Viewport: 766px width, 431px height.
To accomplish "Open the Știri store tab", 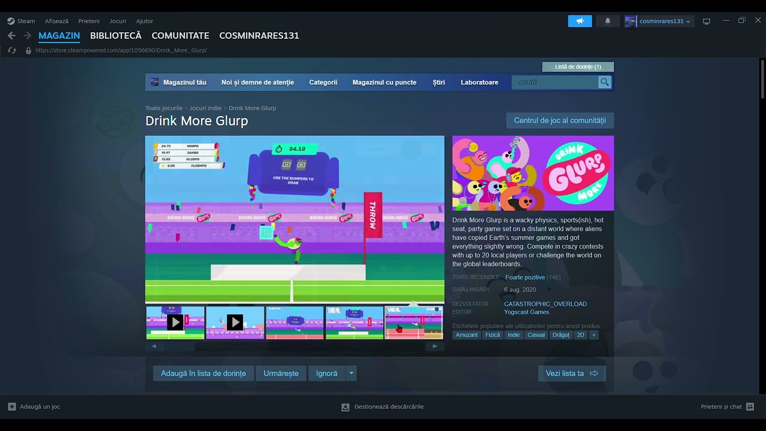I will (x=439, y=82).
